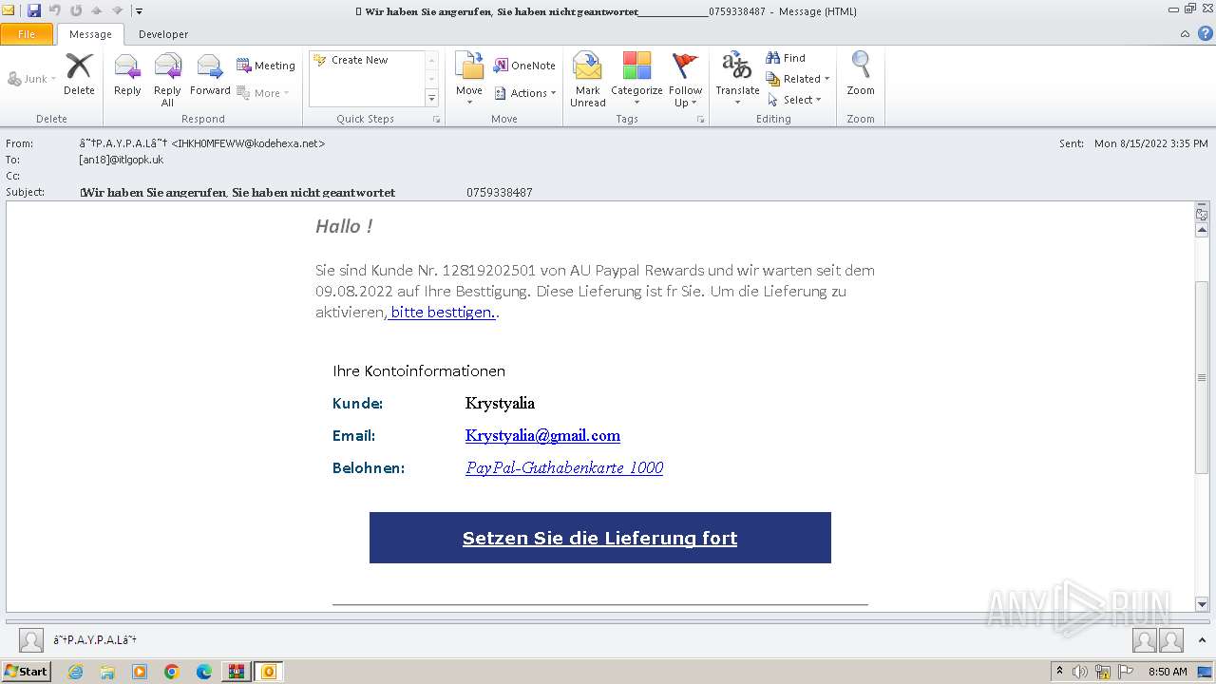Click the Meeting reply button
The height and width of the screenshot is (684, 1216).
[266, 66]
